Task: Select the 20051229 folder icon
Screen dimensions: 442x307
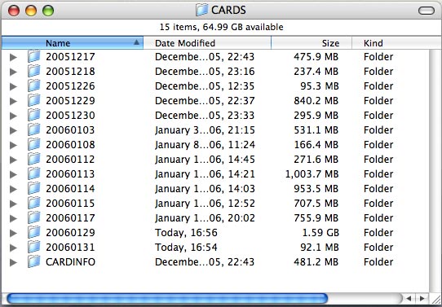Action: pos(33,100)
